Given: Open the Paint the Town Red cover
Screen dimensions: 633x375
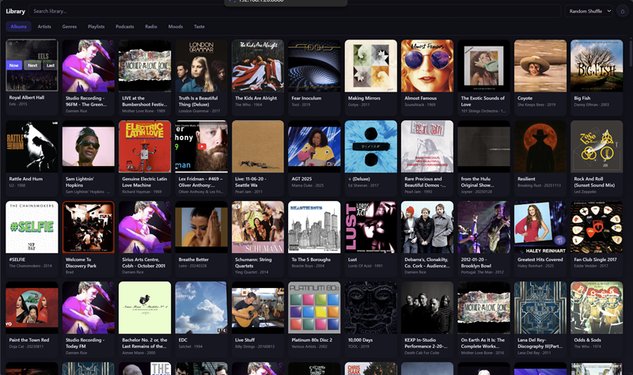Looking at the screenshot, I should pos(32,308).
